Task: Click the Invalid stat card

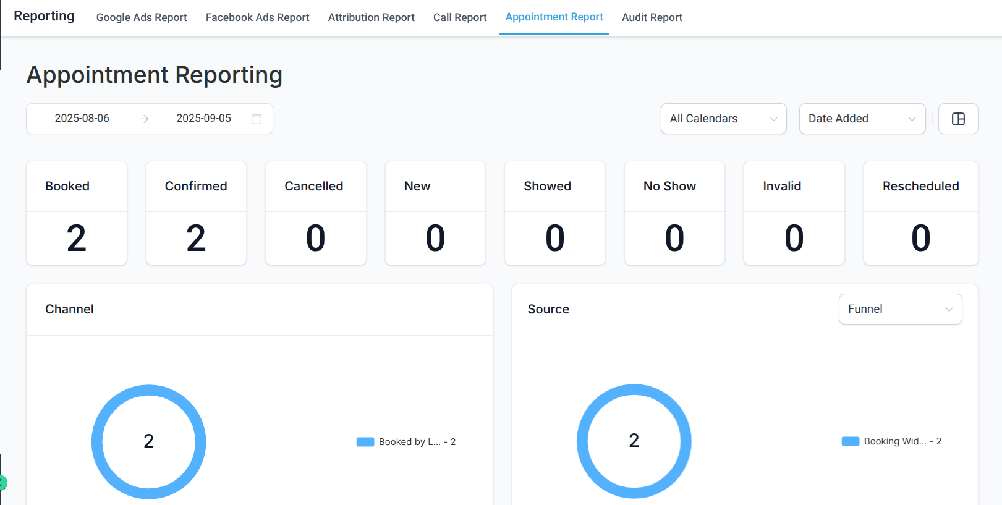Action: point(794,213)
